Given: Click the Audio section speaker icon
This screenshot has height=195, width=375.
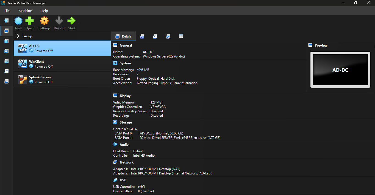Looking at the screenshot, I should 115,144.
